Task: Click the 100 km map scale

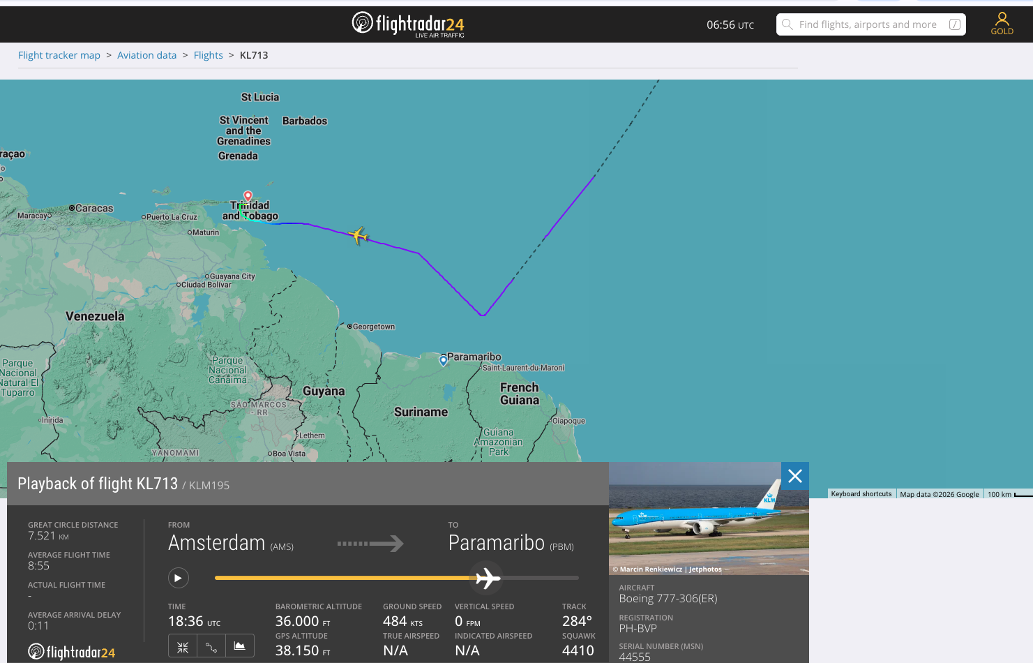Action: (1009, 494)
